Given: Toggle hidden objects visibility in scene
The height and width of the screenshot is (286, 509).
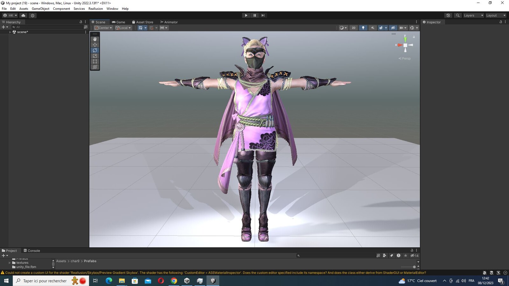Looking at the screenshot, I should click(393, 28).
